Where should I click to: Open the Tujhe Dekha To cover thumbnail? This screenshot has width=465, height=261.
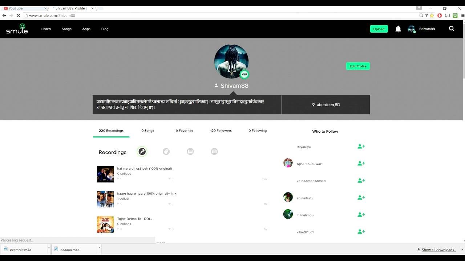click(x=105, y=224)
